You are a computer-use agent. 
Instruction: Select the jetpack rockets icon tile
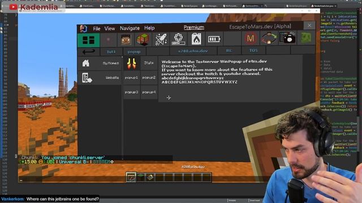pyautogui.click(x=131, y=63)
